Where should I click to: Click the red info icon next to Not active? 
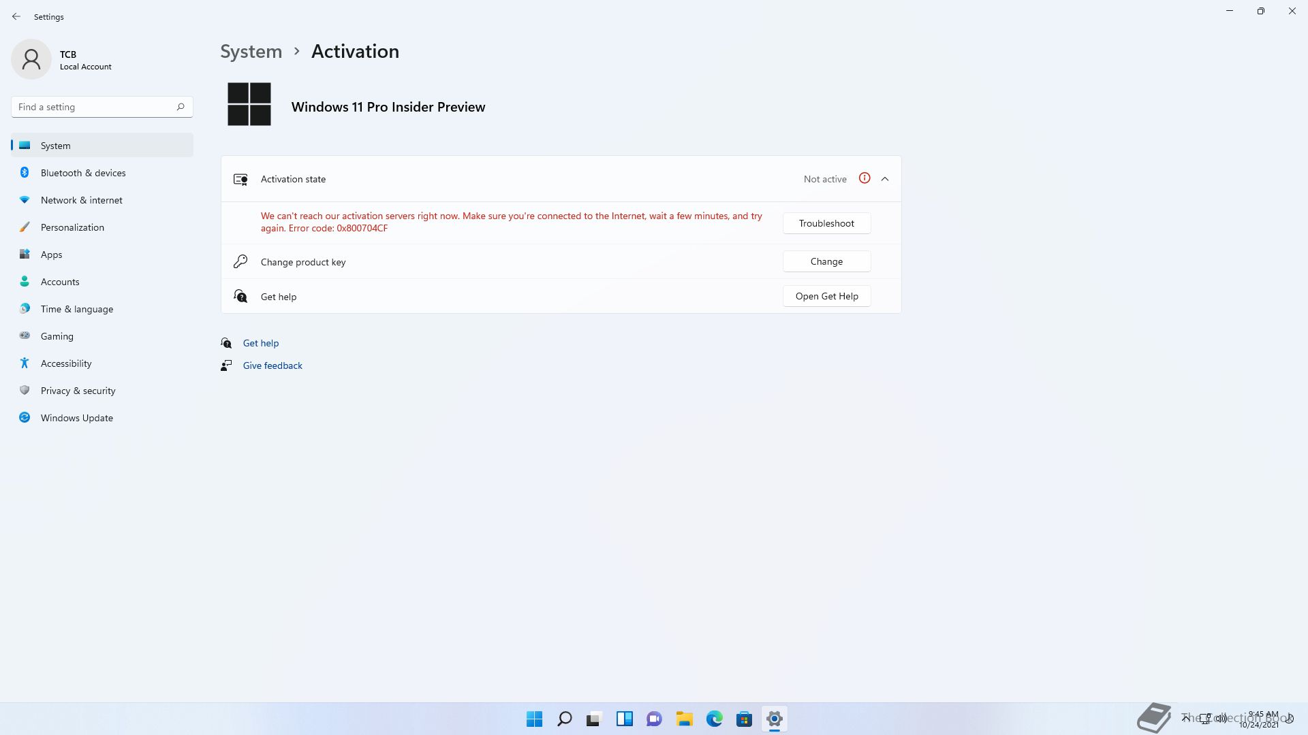point(865,178)
